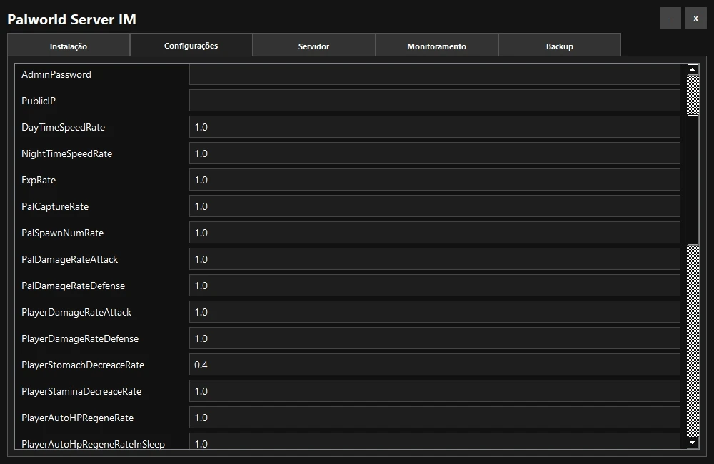Focus the PlayerDamageRateAttack value field

434,312
